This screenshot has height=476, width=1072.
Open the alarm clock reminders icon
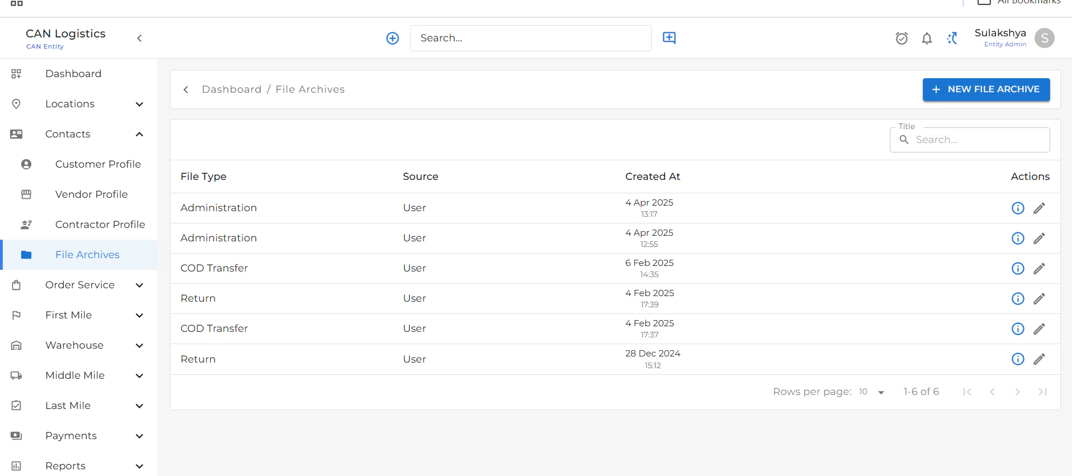tap(902, 38)
